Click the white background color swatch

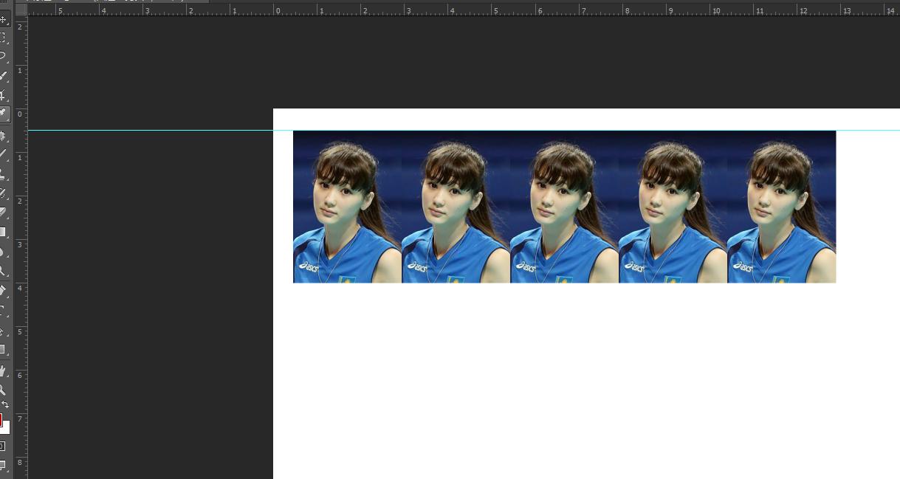tap(6, 428)
